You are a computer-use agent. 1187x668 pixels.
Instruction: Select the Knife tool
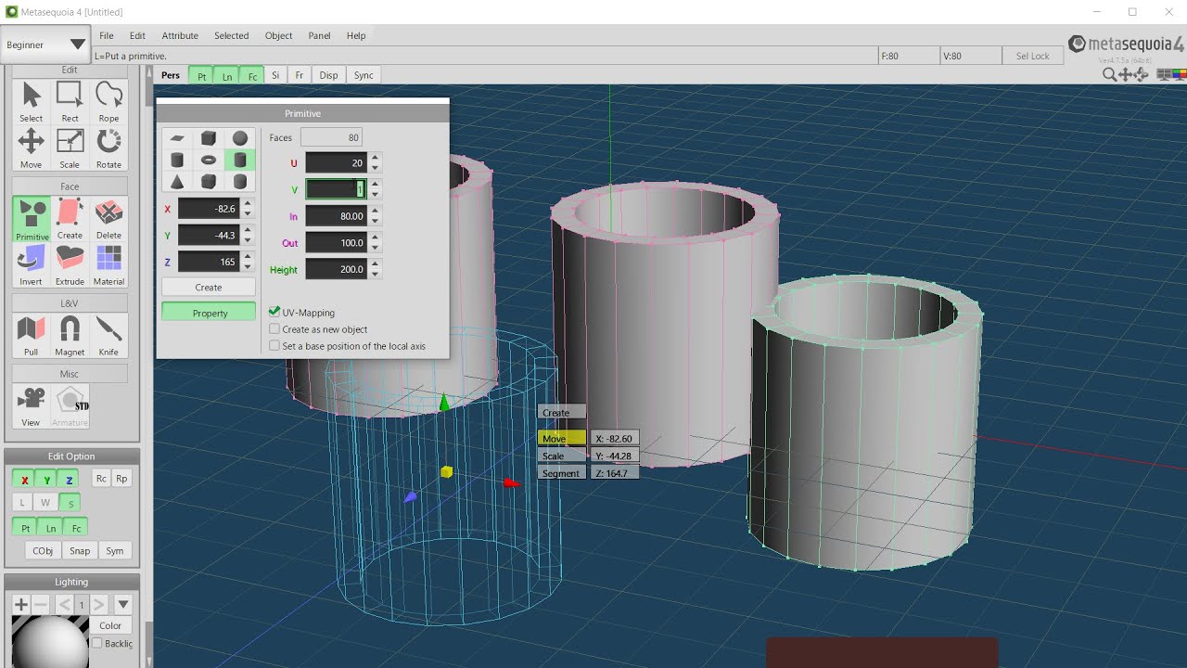[108, 329]
